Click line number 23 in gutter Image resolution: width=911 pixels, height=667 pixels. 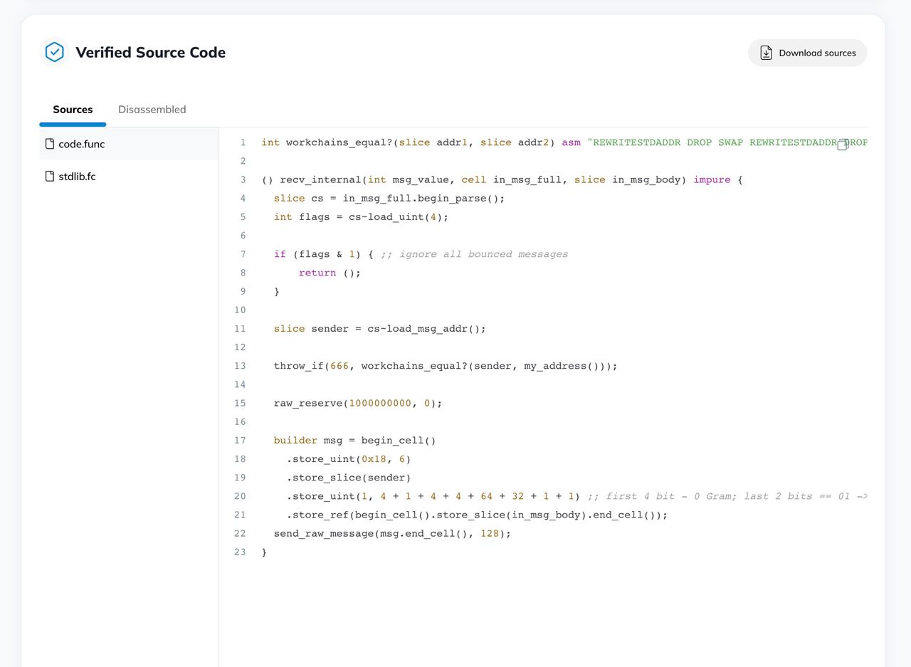click(240, 552)
